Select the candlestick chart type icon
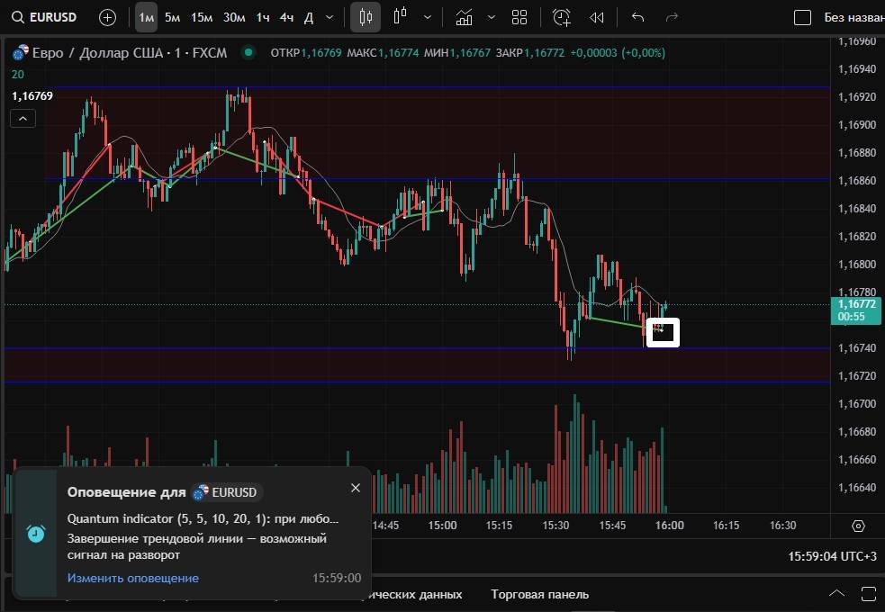This screenshot has width=885, height=612. (x=365, y=17)
